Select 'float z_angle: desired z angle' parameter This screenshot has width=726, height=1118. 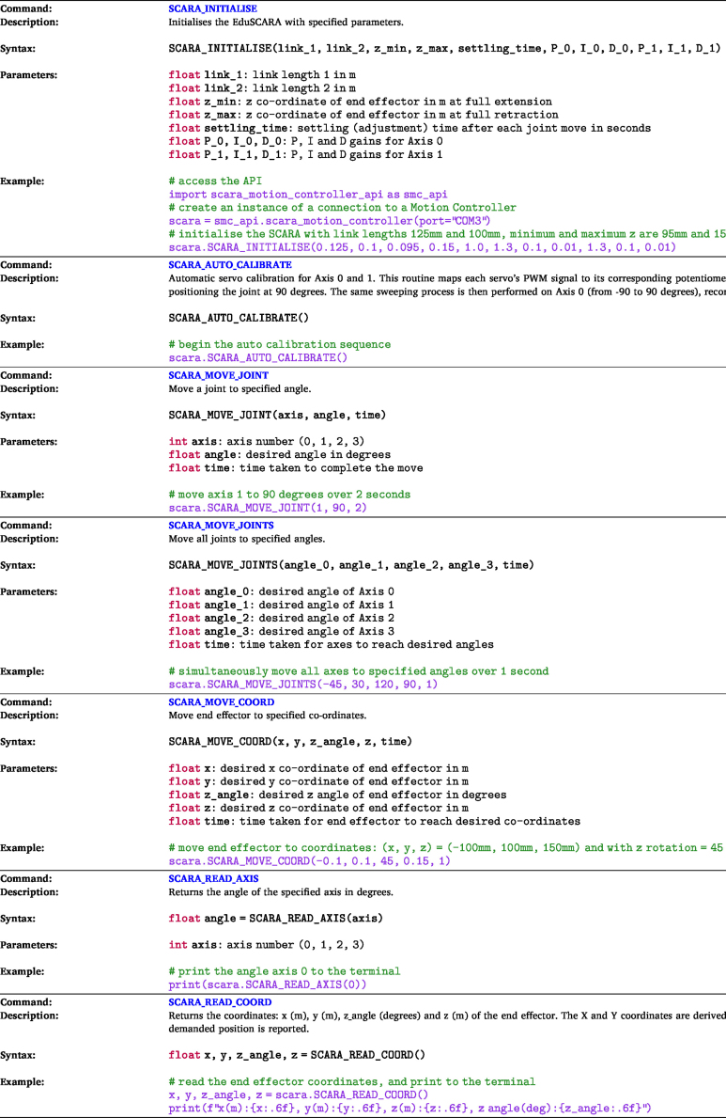point(338,795)
